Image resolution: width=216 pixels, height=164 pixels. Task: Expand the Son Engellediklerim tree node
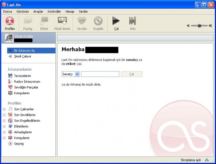[x=4, y=121]
